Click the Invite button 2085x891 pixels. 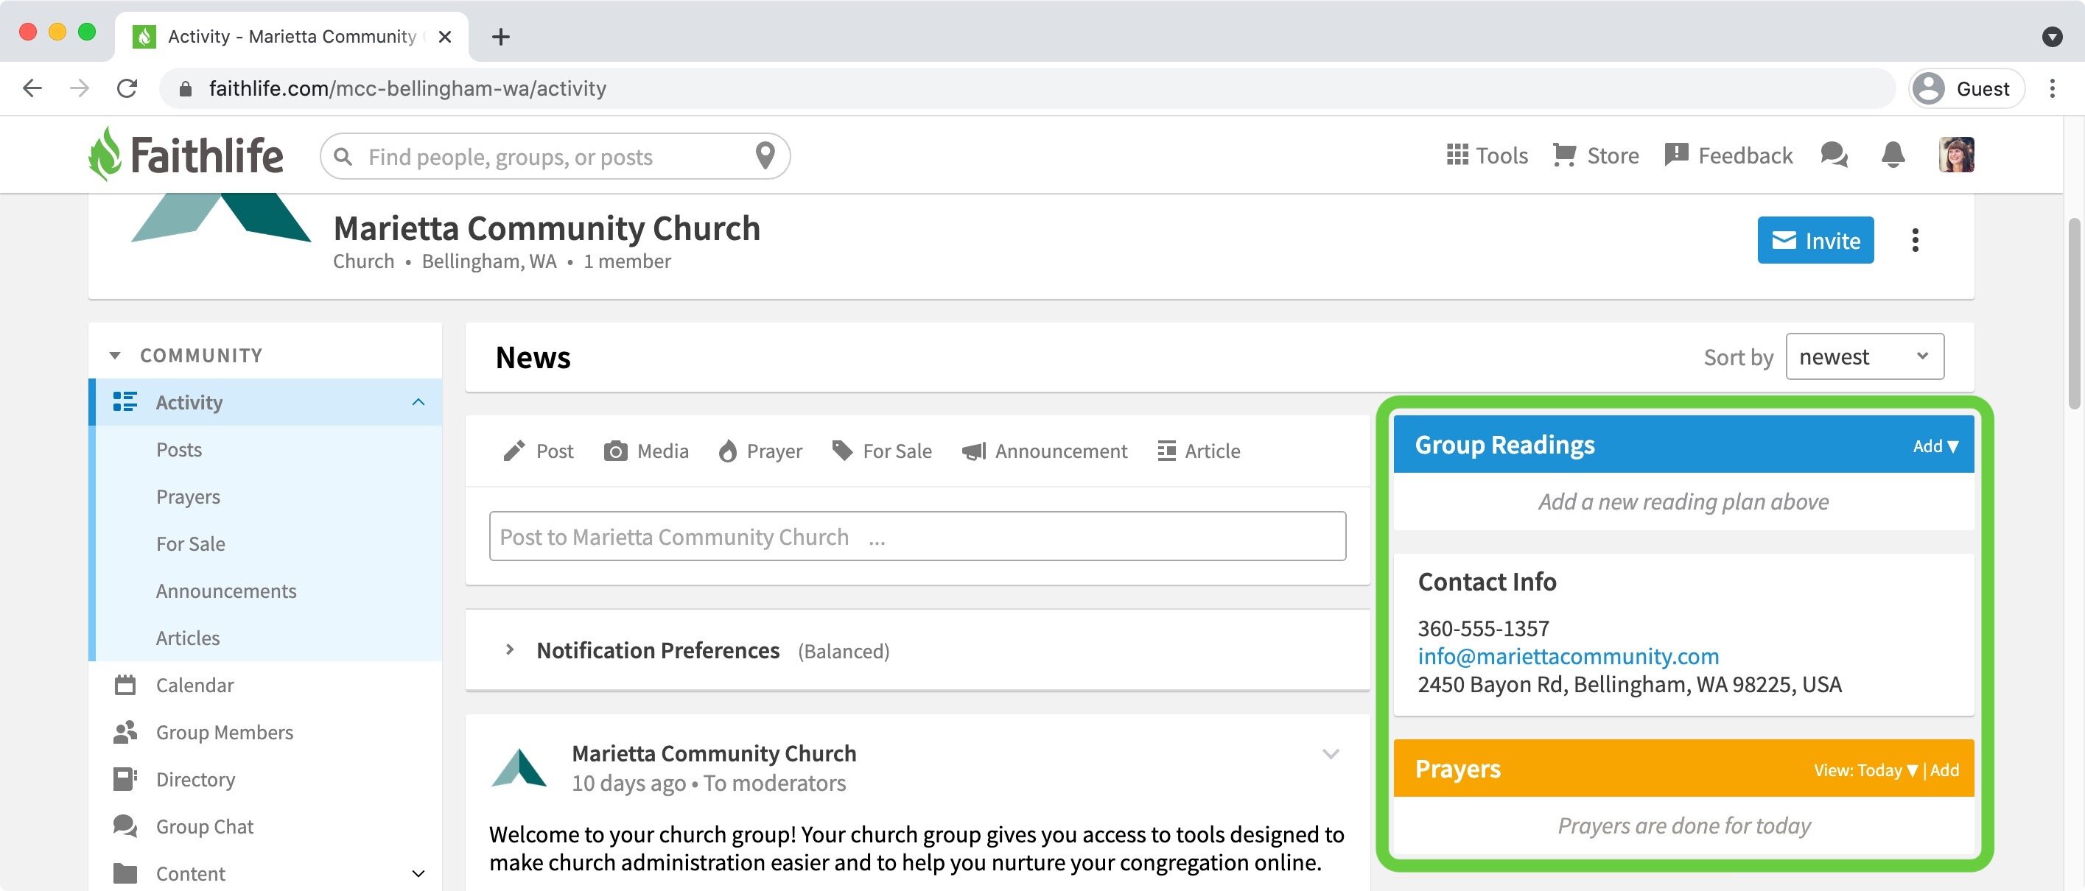point(1815,239)
